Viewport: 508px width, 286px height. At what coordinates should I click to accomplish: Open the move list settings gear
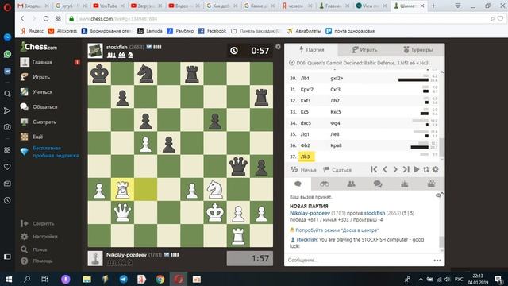pos(436,169)
